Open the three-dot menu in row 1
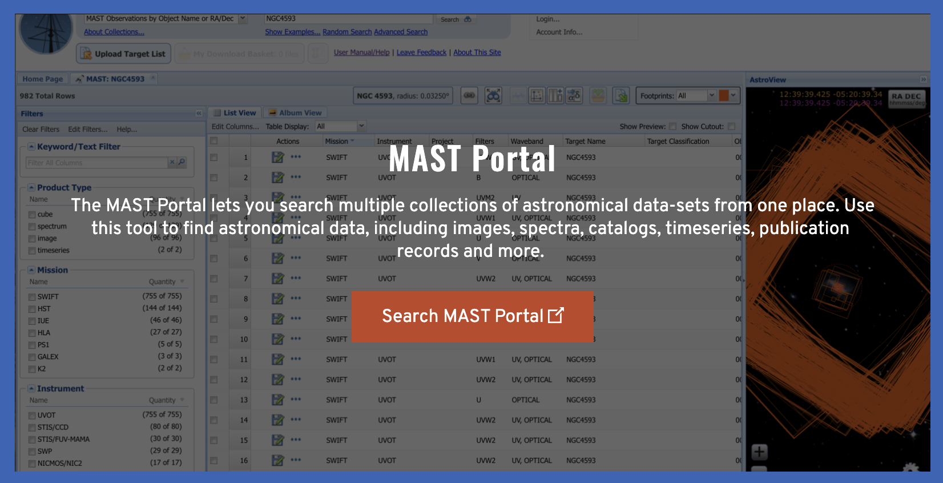This screenshot has width=943, height=483. (x=296, y=156)
